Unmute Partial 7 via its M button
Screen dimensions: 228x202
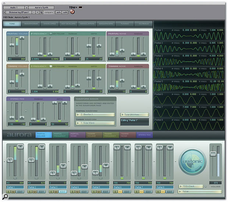(141, 192)
